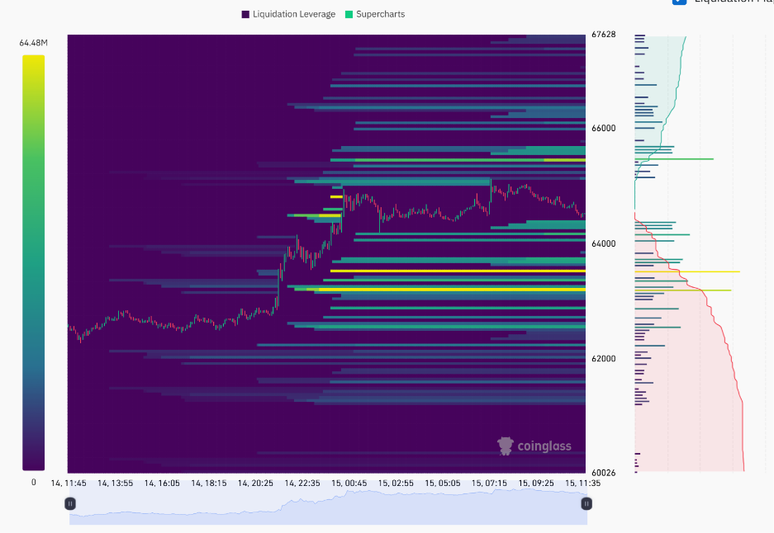Click the 14, 13:55 time label
The width and height of the screenshot is (774, 533).
[x=115, y=483]
